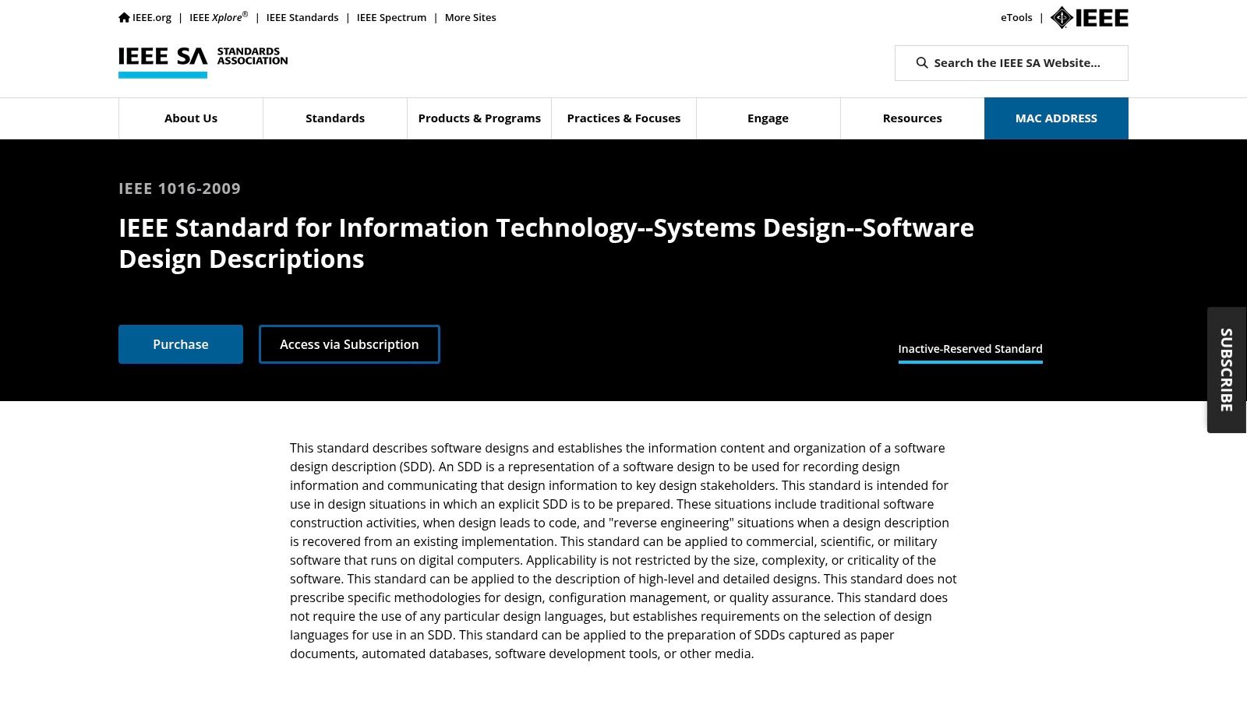Expand the Standards navigation menu
1247x701 pixels.
335,118
